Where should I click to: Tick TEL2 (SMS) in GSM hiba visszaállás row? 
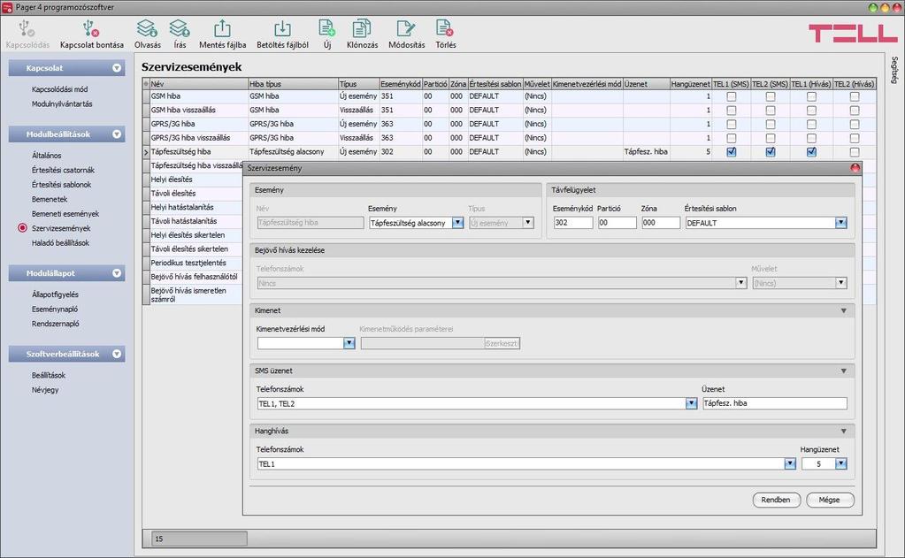[770, 111]
